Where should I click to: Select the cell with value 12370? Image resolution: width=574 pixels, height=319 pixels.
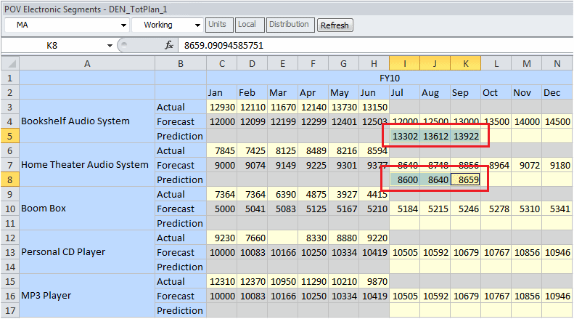(x=253, y=282)
